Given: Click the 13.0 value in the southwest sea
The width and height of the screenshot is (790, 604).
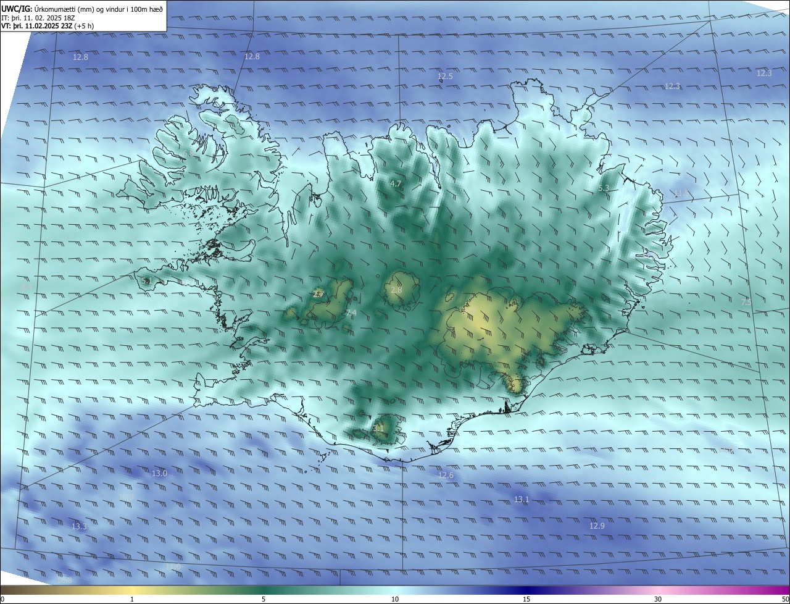Looking at the screenshot, I should click(159, 473).
